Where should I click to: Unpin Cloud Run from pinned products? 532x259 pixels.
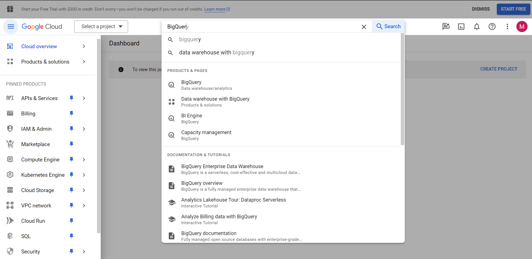(71, 221)
